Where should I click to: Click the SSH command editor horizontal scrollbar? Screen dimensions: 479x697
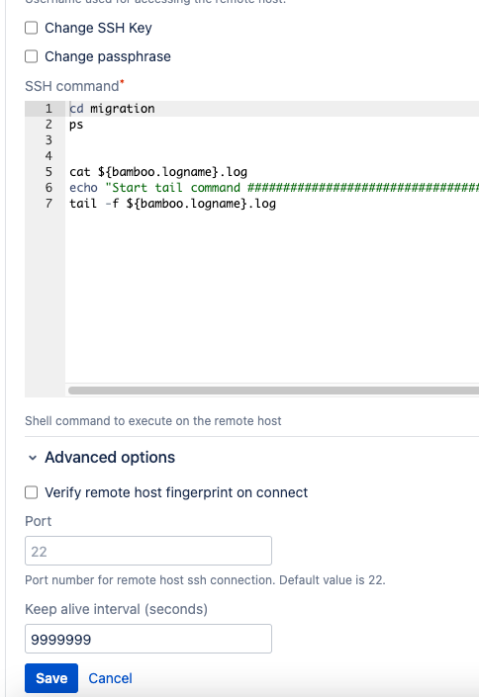coord(273,391)
